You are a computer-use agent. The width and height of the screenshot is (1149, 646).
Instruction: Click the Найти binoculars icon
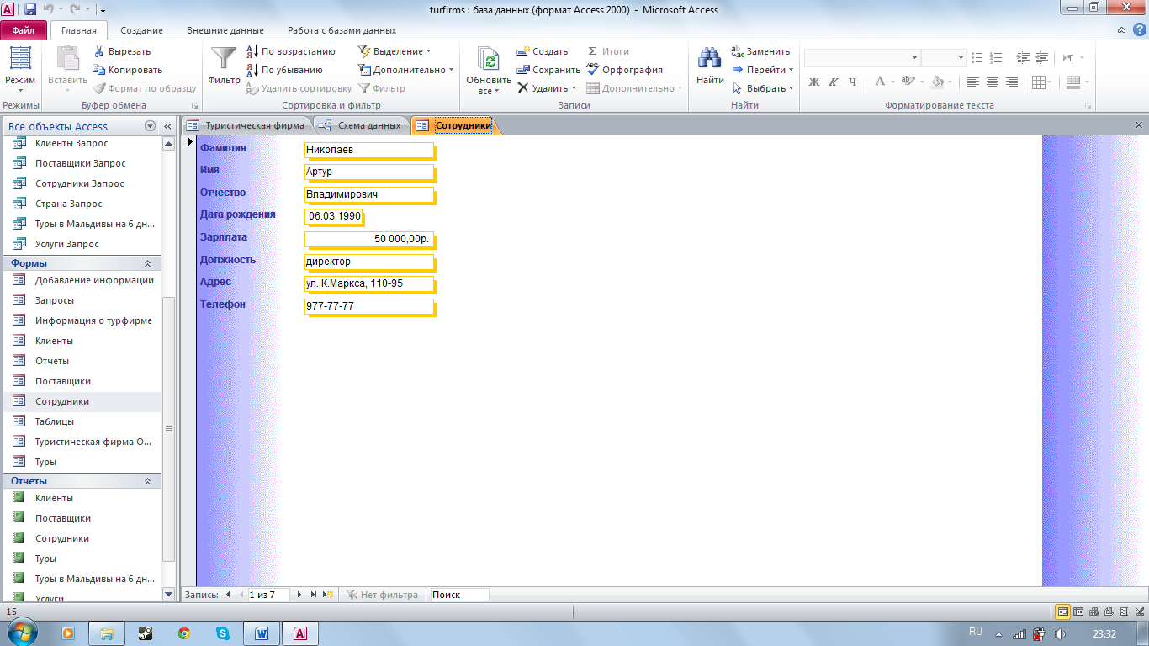(x=710, y=58)
